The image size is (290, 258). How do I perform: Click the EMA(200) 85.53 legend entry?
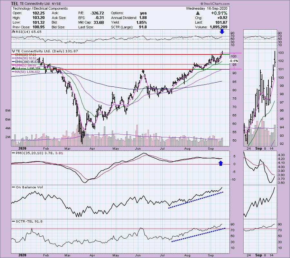pos(24,62)
